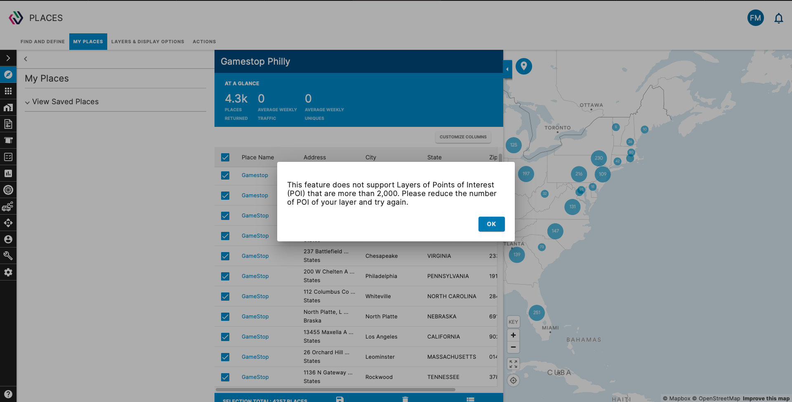This screenshot has width=792, height=402.
Task: Go back using the panel back chevron
Action: [26, 59]
